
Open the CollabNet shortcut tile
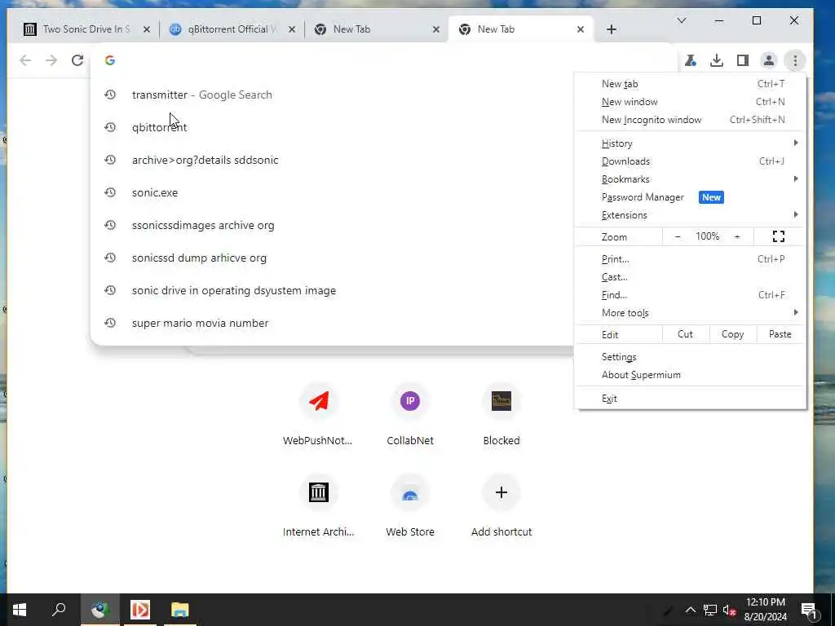pos(410,415)
